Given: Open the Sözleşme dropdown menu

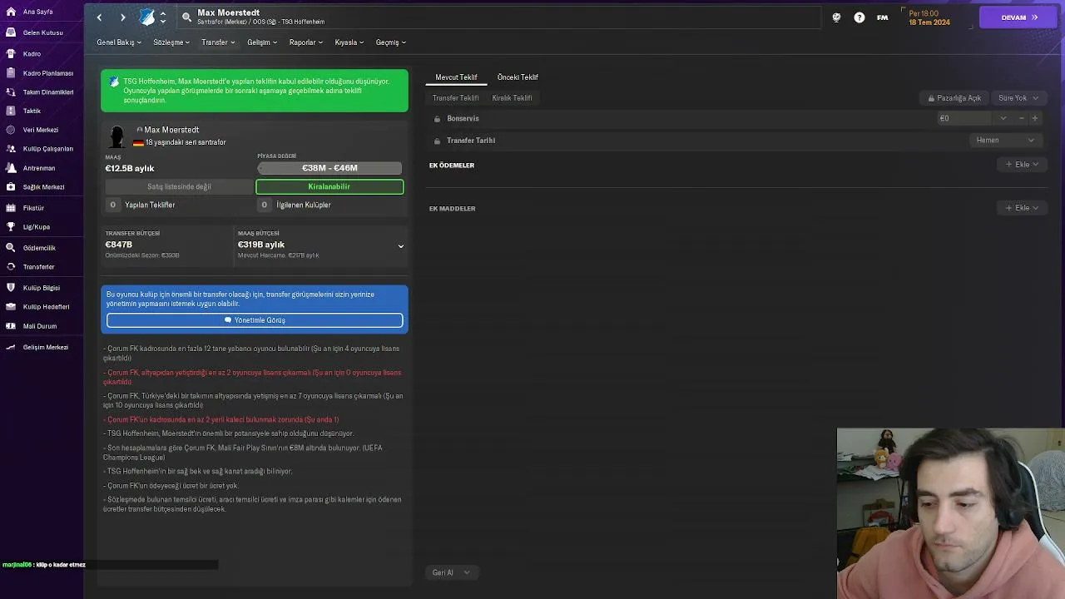Looking at the screenshot, I should pos(171,42).
